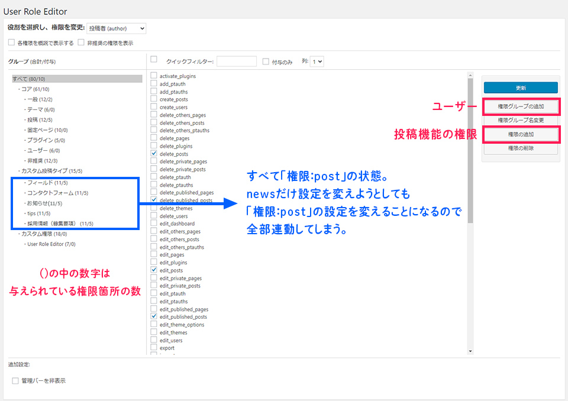Open the role selection dropdown 投稿者 (author)
The height and width of the screenshot is (401, 568).
[116, 28]
